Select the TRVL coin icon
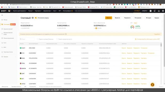165x92 pixels. (21, 63)
